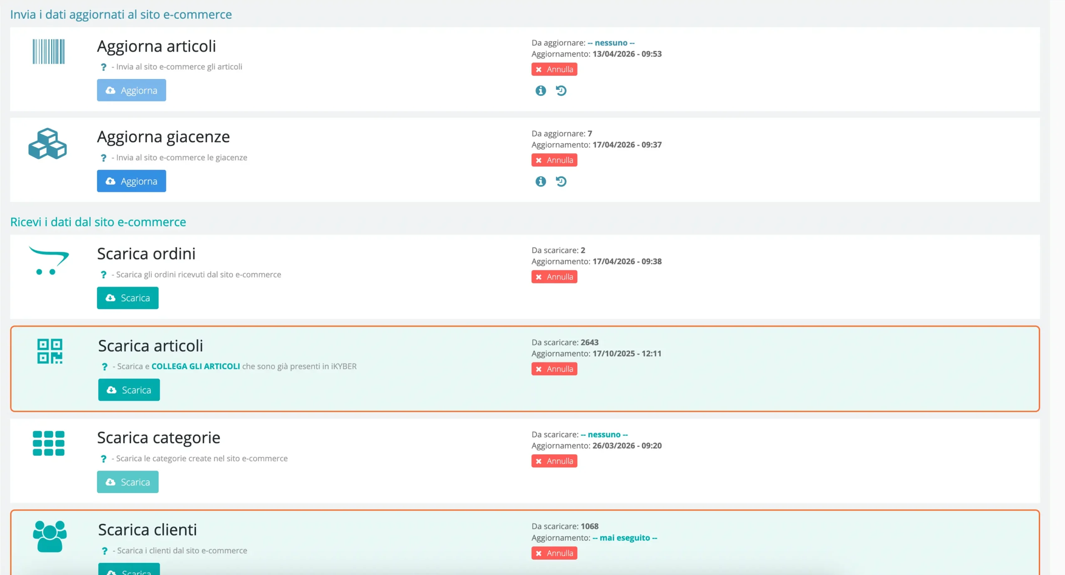Cancel with Annulla in Aggiorna articoli row
This screenshot has height=575, width=1065.
point(554,69)
